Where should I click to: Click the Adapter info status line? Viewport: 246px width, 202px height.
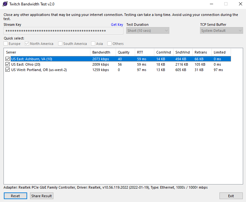pos(105,187)
